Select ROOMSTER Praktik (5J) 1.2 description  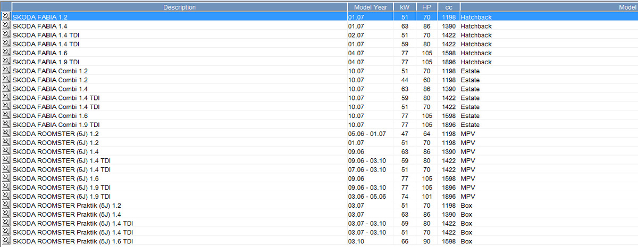point(67,206)
